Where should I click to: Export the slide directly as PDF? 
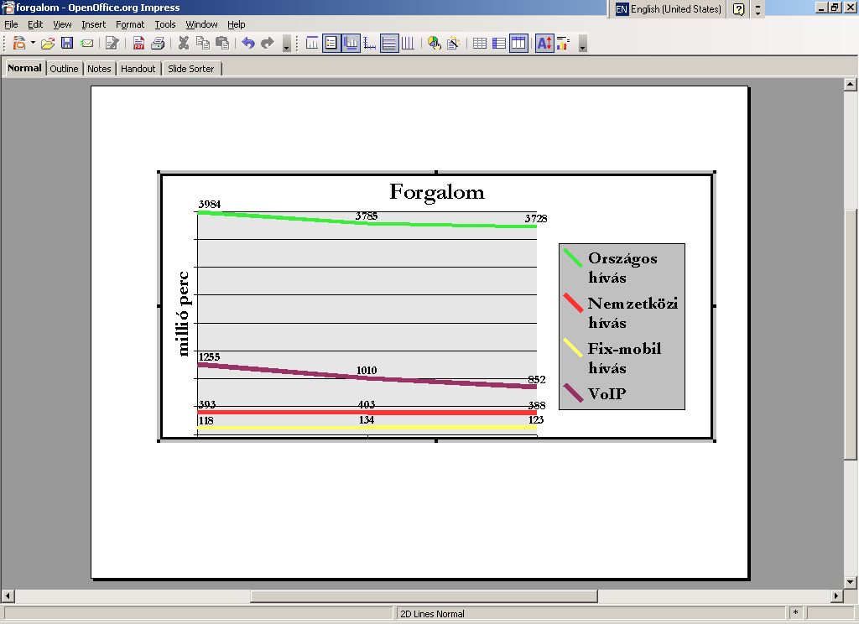click(x=138, y=43)
